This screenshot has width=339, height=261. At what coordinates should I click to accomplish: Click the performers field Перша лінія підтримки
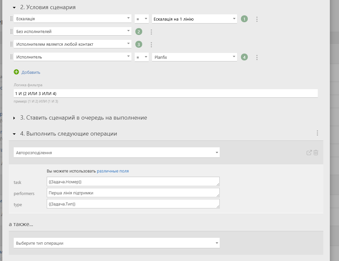pyautogui.click(x=133, y=193)
